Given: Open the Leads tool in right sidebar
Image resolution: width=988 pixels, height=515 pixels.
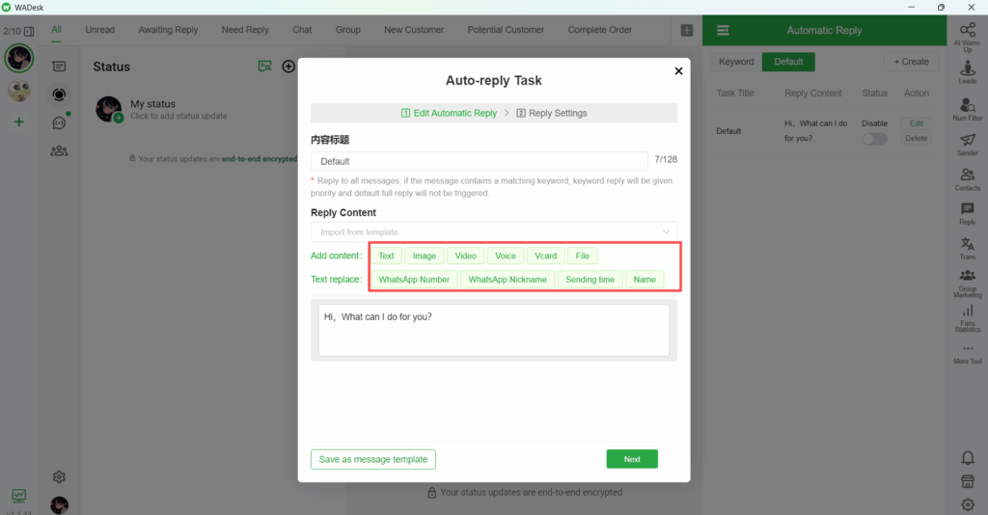Looking at the screenshot, I should pyautogui.click(x=967, y=71).
